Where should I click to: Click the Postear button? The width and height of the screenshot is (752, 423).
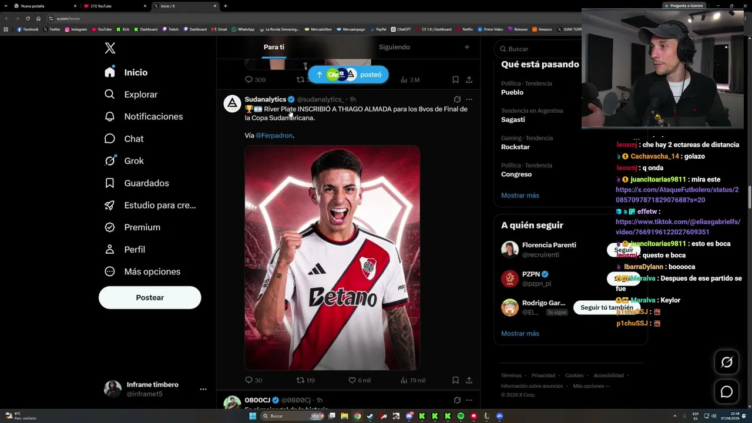(x=150, y=297)
